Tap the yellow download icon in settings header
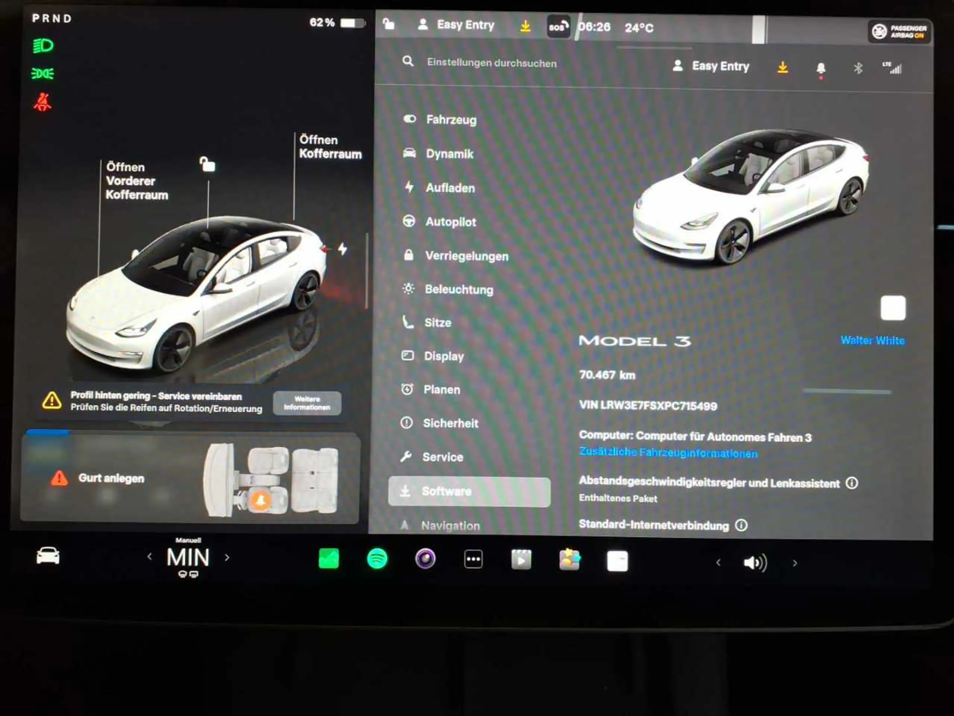This screenshot has height=716, width=954. click(x=783, y=67)
